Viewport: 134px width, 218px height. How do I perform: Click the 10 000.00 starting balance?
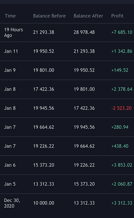44,203
